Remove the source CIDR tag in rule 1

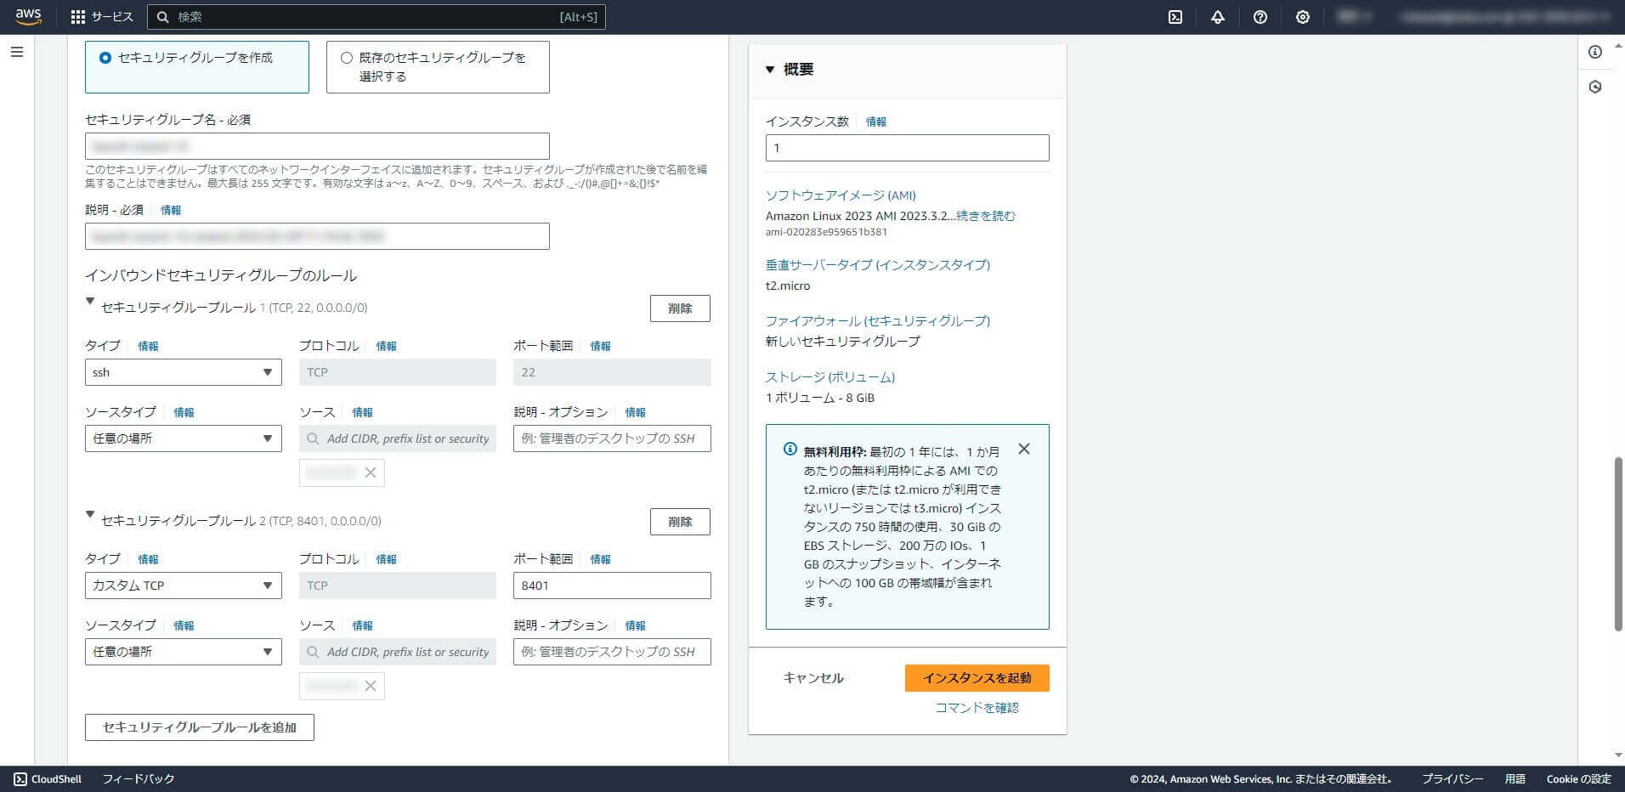371,472
